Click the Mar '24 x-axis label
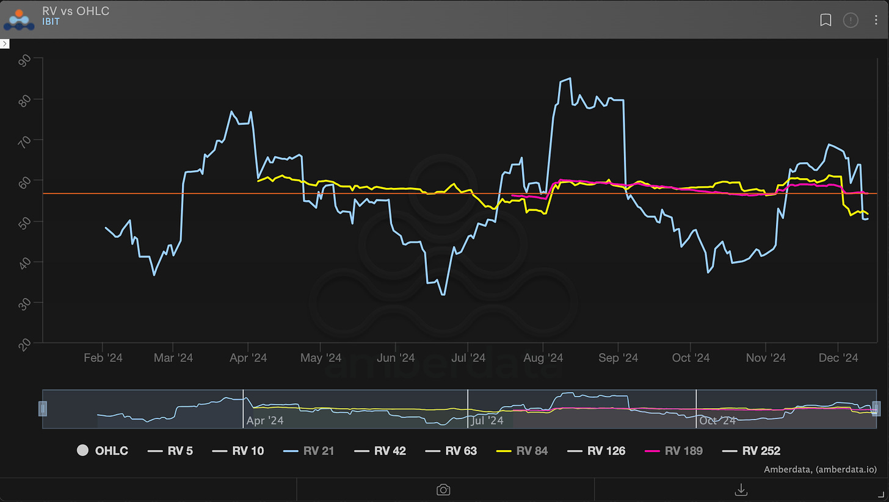This screenshot has height=502, width=889. (x=173, y=358)
